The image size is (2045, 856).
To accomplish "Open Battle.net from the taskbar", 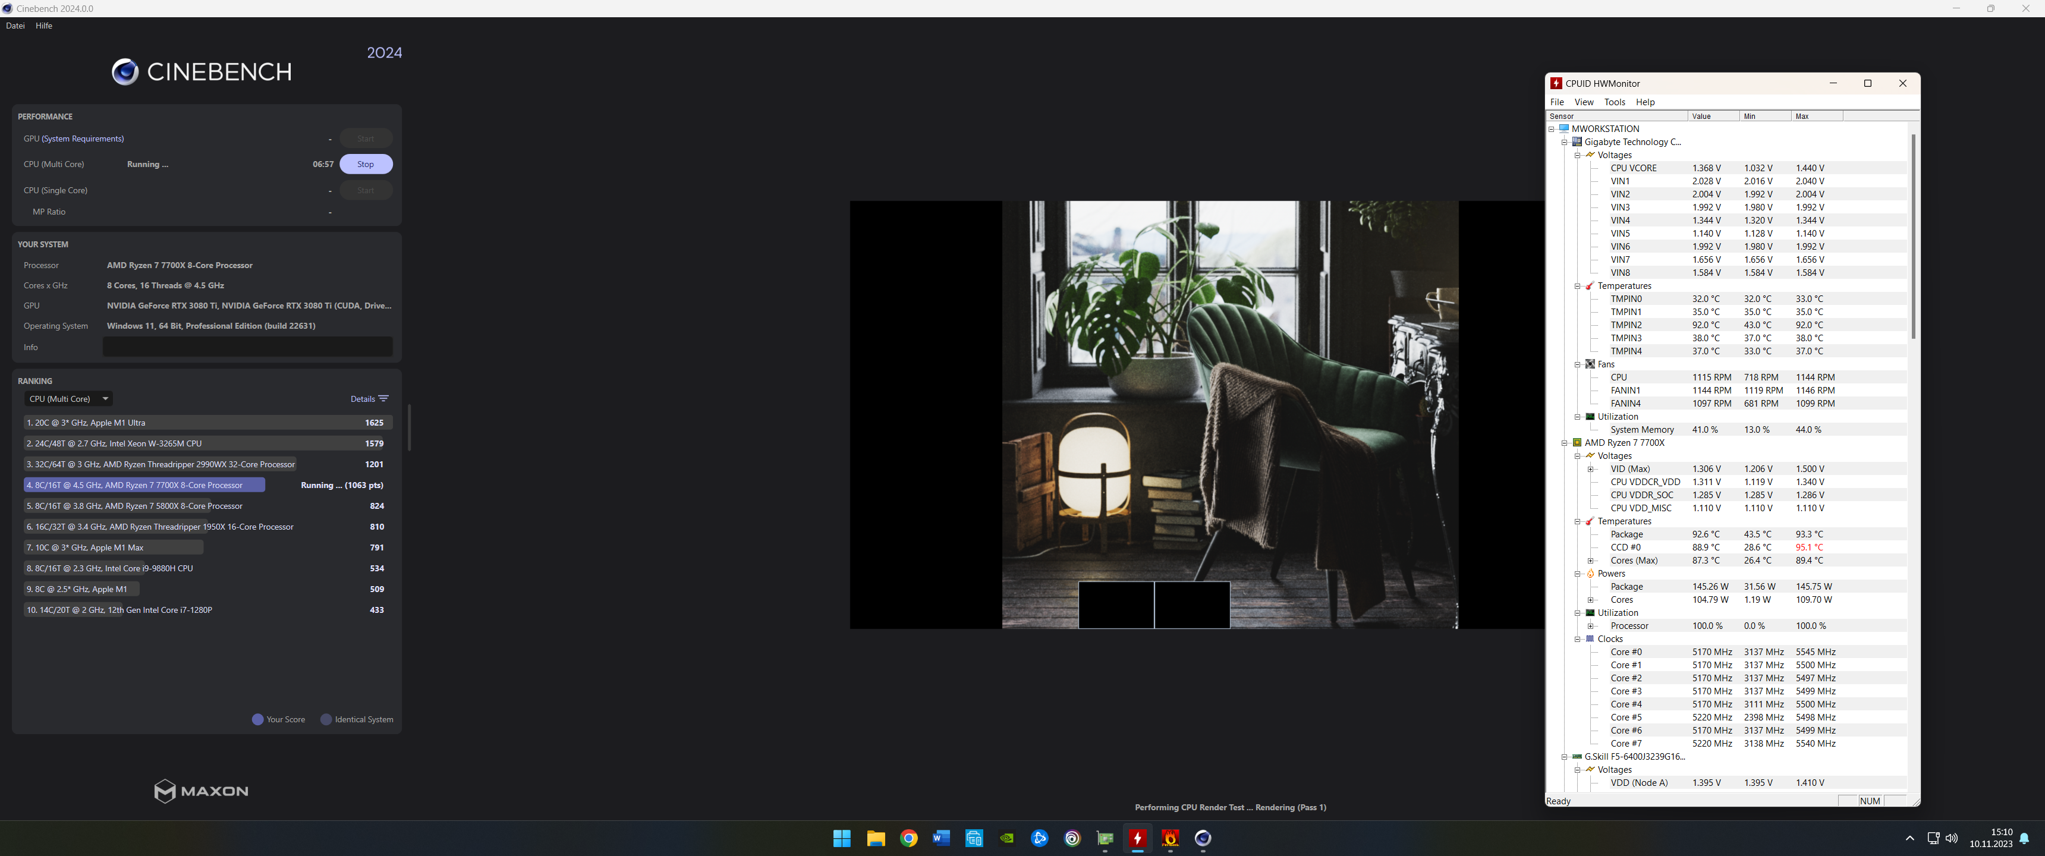I will pyautogui.click(x=1039, y=838).
